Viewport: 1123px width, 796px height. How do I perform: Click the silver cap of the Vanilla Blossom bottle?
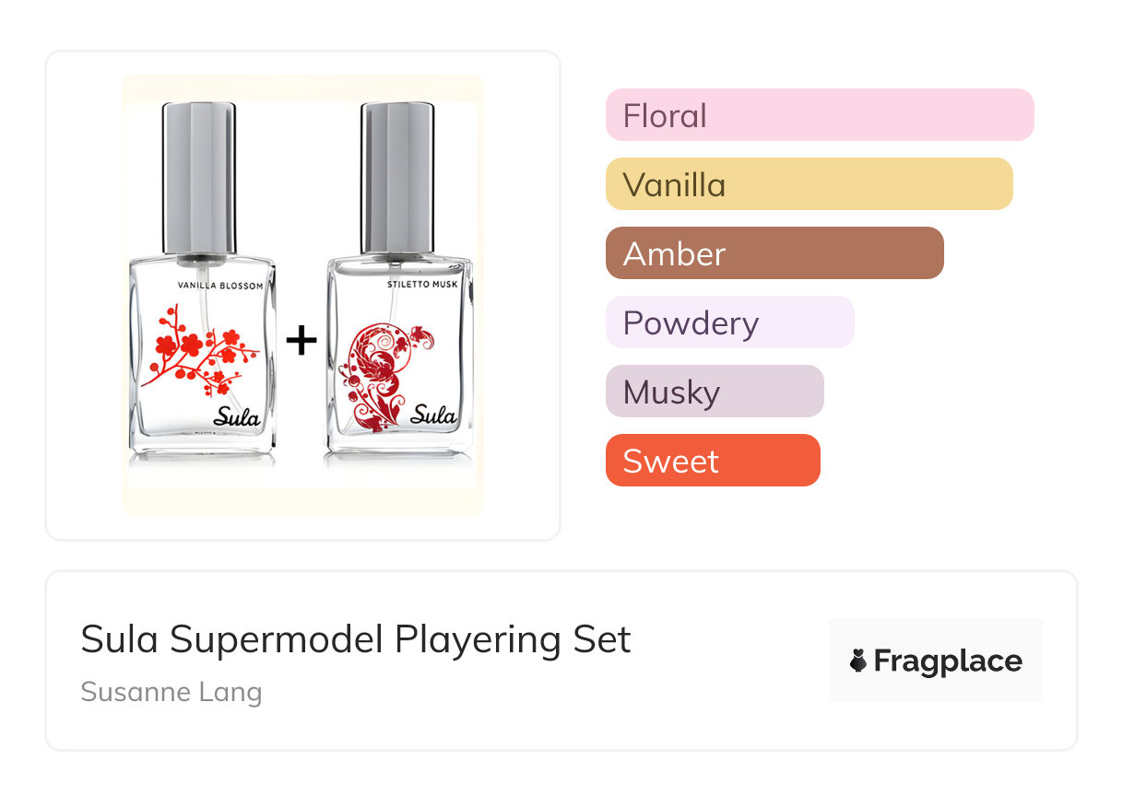(x=198, y=175)
